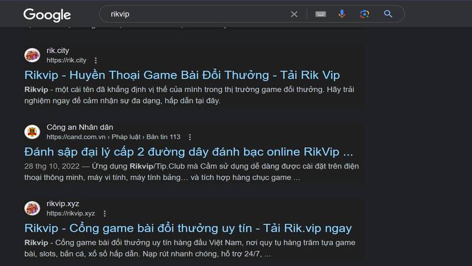Click the 'Công an Nhân dân' site name
The width and height of the screenshot is (472, 266).
coord(79,127)
